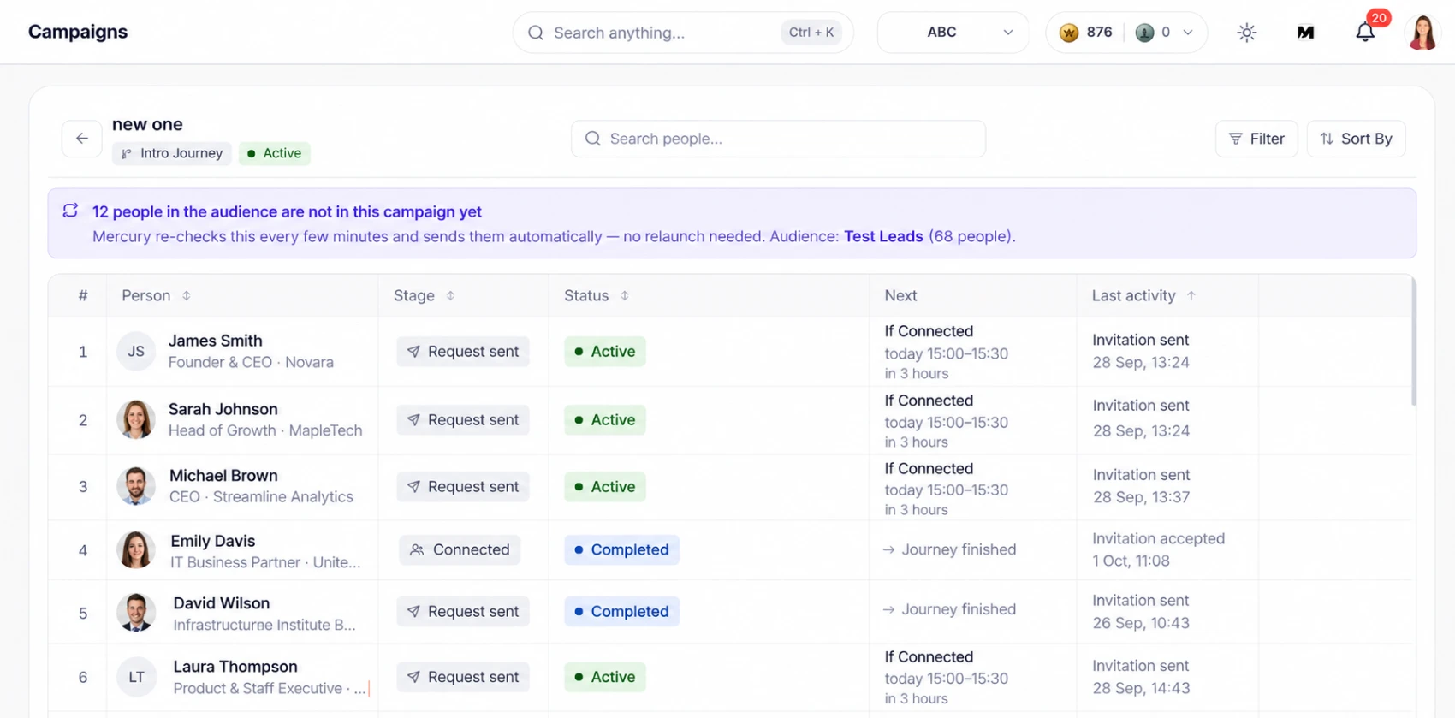
Task: Click Laura Thompson's Active status badge
Action: [x=605, y=677]
